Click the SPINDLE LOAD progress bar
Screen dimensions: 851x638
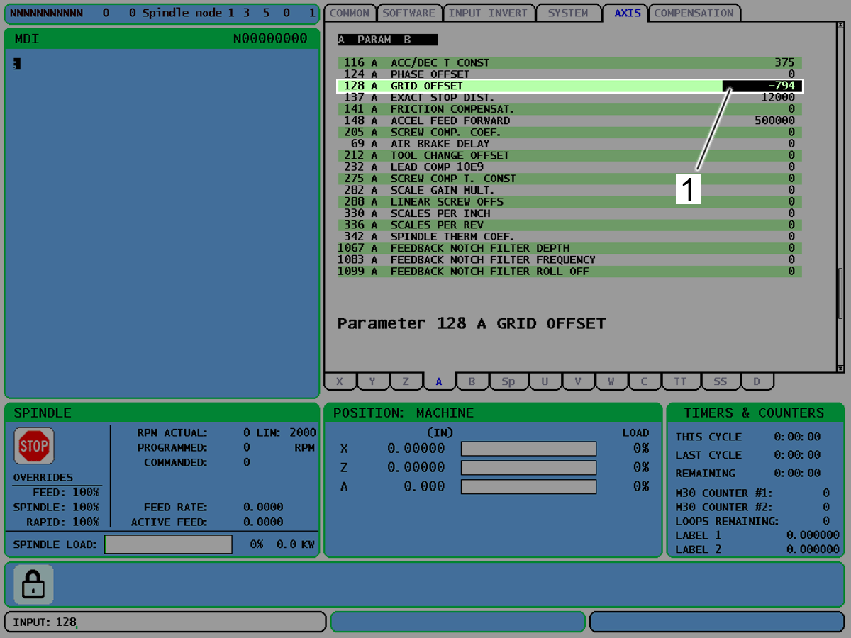pyautogui.click(x=168, y=544)
